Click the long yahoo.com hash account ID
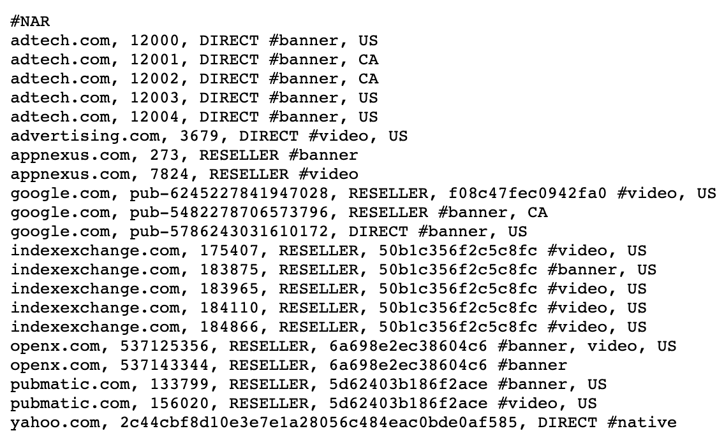The width and height of the screenshot is (724, 431). [323, 422]
